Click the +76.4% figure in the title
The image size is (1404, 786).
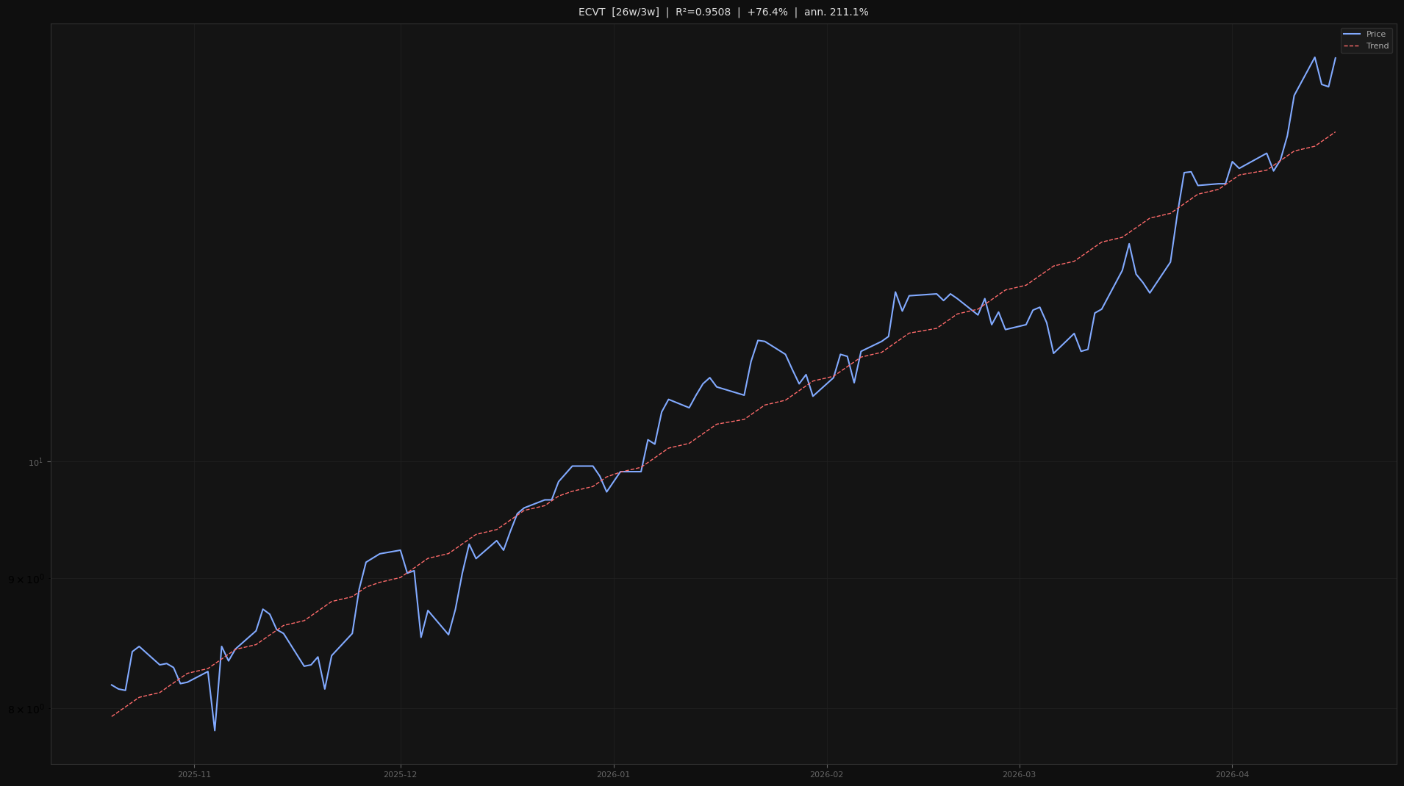[767, 12]
